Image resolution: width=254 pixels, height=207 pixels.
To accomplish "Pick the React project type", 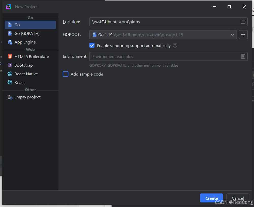I will [x=30, y=82].
